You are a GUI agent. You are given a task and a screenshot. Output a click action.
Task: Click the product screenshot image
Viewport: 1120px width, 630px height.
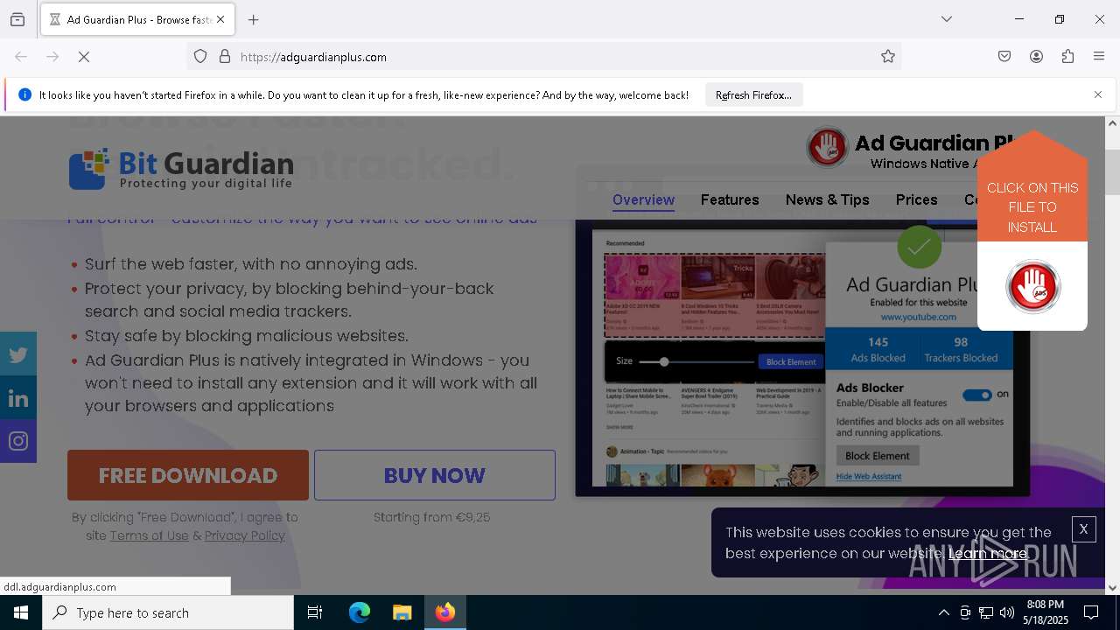(x=802, y=357)
